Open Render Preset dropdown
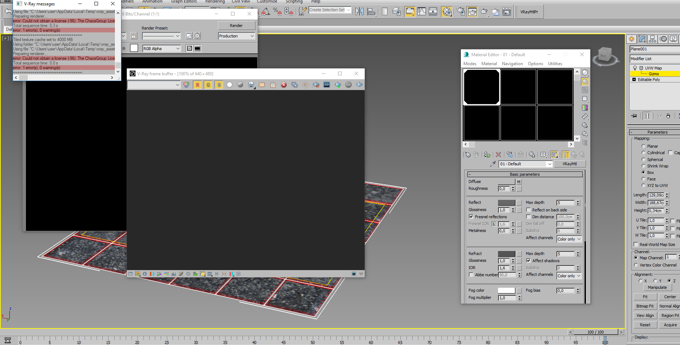The image size is (680, 345). pos(161,36)
